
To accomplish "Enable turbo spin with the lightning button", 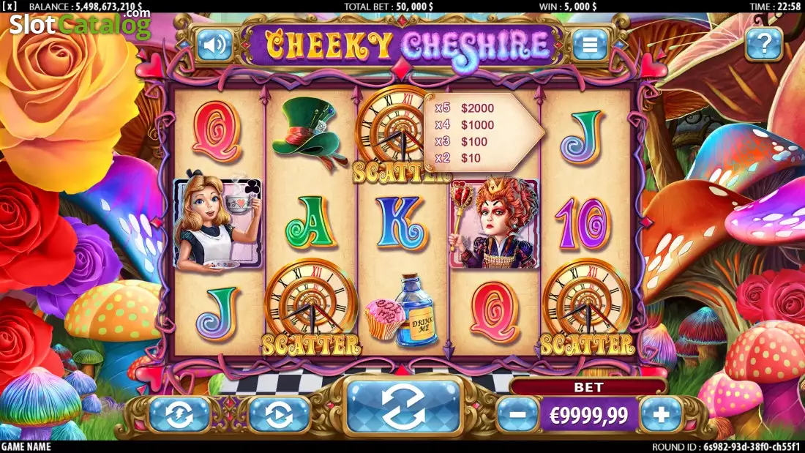I will click(x=180, y=414).
